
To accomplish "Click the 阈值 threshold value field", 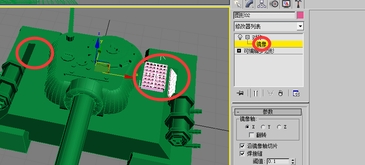I will pyautogui.click(x=278, y=161).
